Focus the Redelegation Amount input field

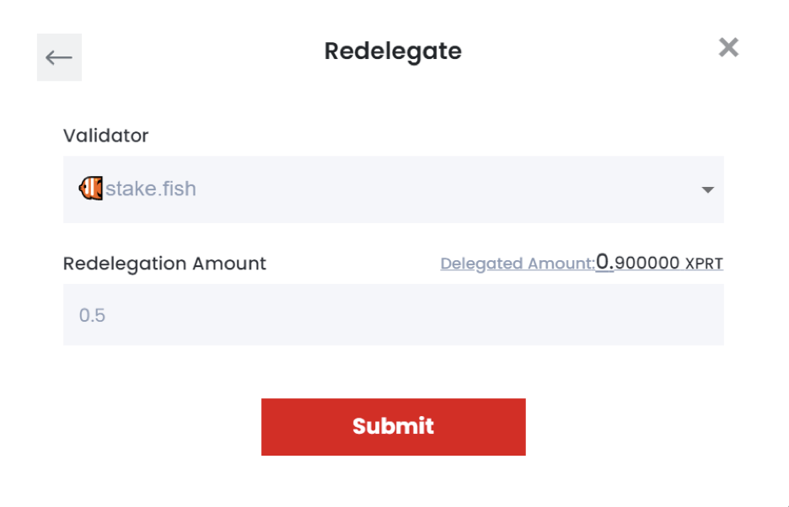pyautogui.click(x=394, y=315)
